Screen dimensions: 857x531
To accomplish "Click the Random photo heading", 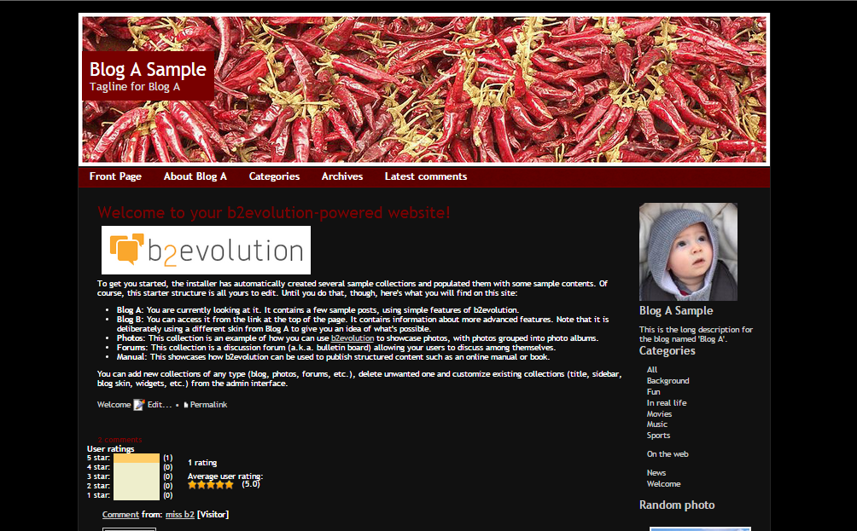I will click(x=677, y=505).
